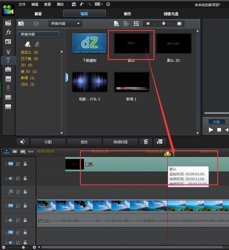Screen dimensions: 229x250
Task: Toggle the checkbox for the fx track
Action: pos(18,192)
